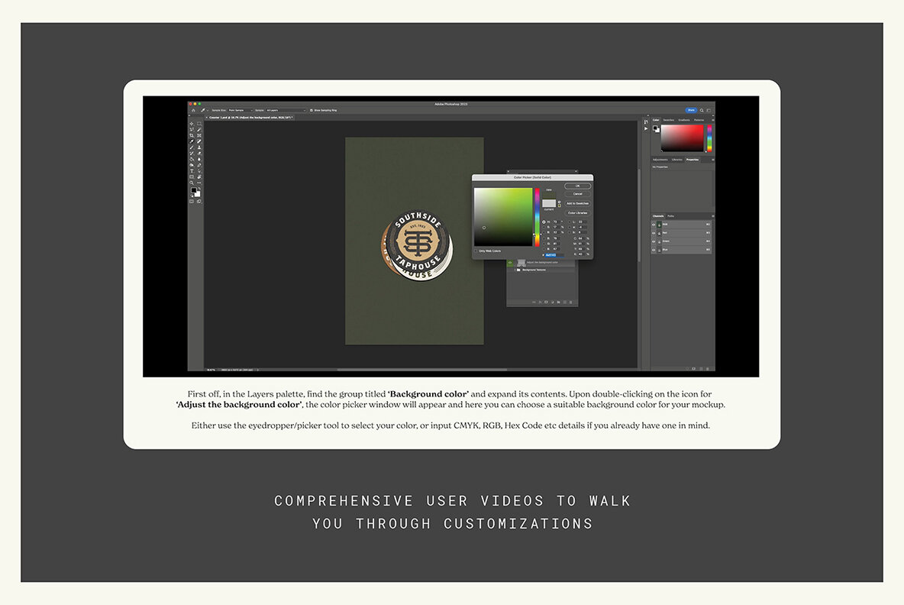Select the Zoom tool magnifier
Image resolution: width=904 pixels, height=605 pixels.
coord(192,183)
